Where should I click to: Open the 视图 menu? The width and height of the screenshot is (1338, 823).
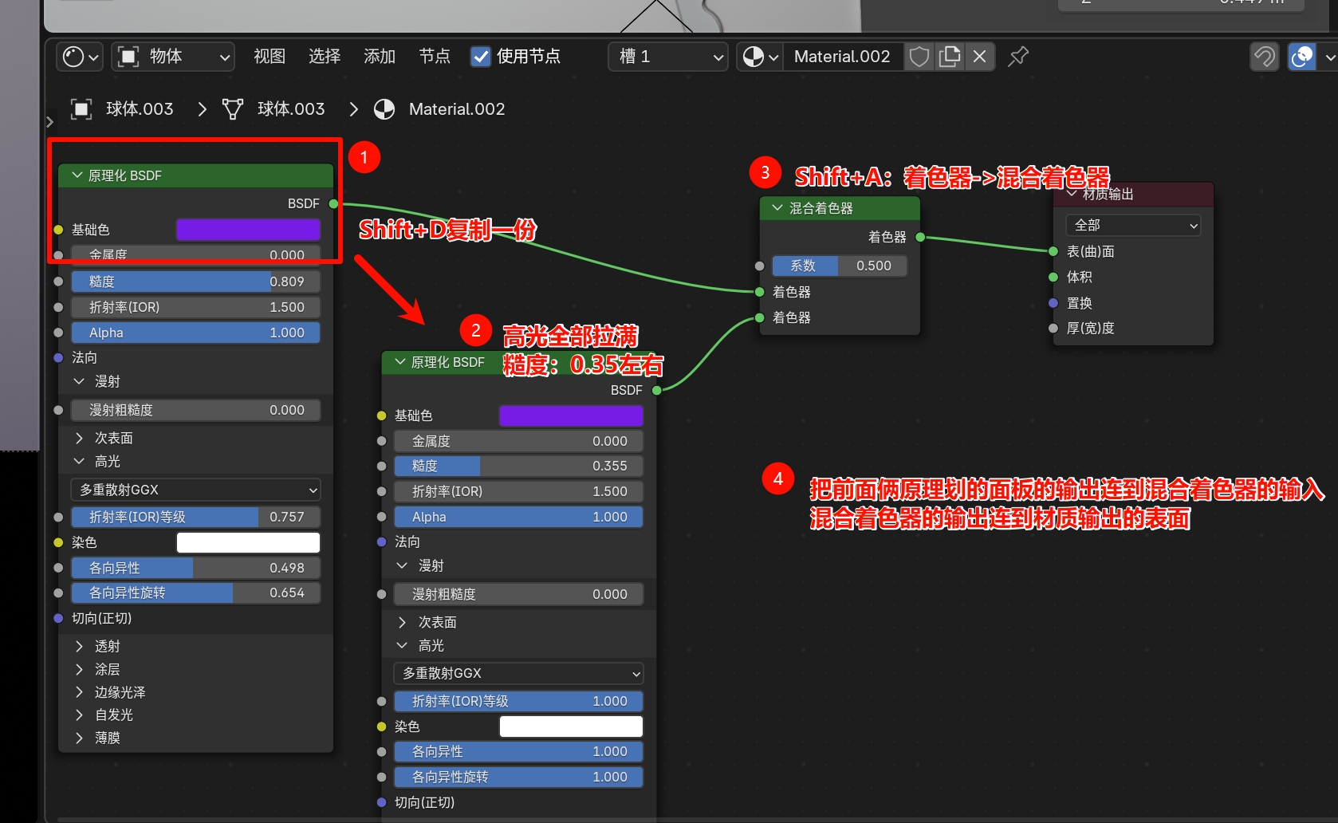pos(270,57)
